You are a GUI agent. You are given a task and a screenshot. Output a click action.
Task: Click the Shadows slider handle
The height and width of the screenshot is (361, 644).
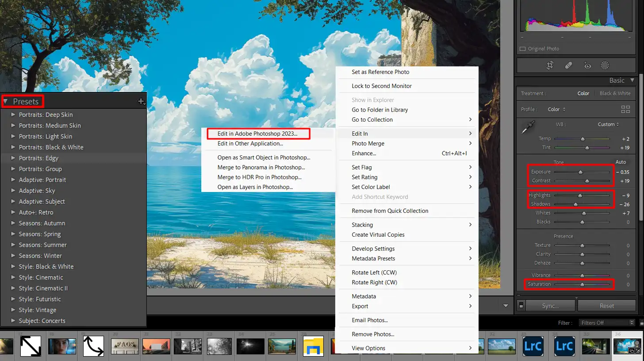575,204
